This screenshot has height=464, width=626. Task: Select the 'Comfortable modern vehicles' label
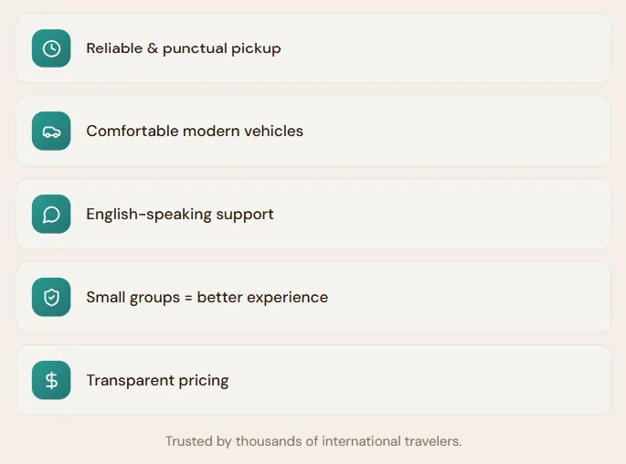194,132
